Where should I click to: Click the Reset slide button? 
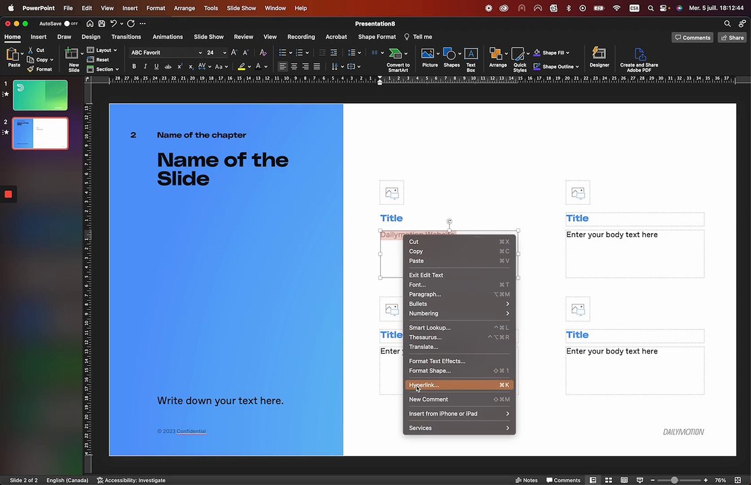[x=98, y=59]
